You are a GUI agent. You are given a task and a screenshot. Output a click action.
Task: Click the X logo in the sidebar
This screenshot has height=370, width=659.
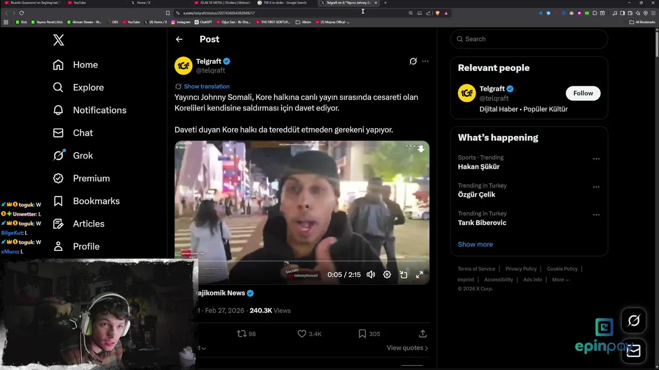(x=59, y=40)
